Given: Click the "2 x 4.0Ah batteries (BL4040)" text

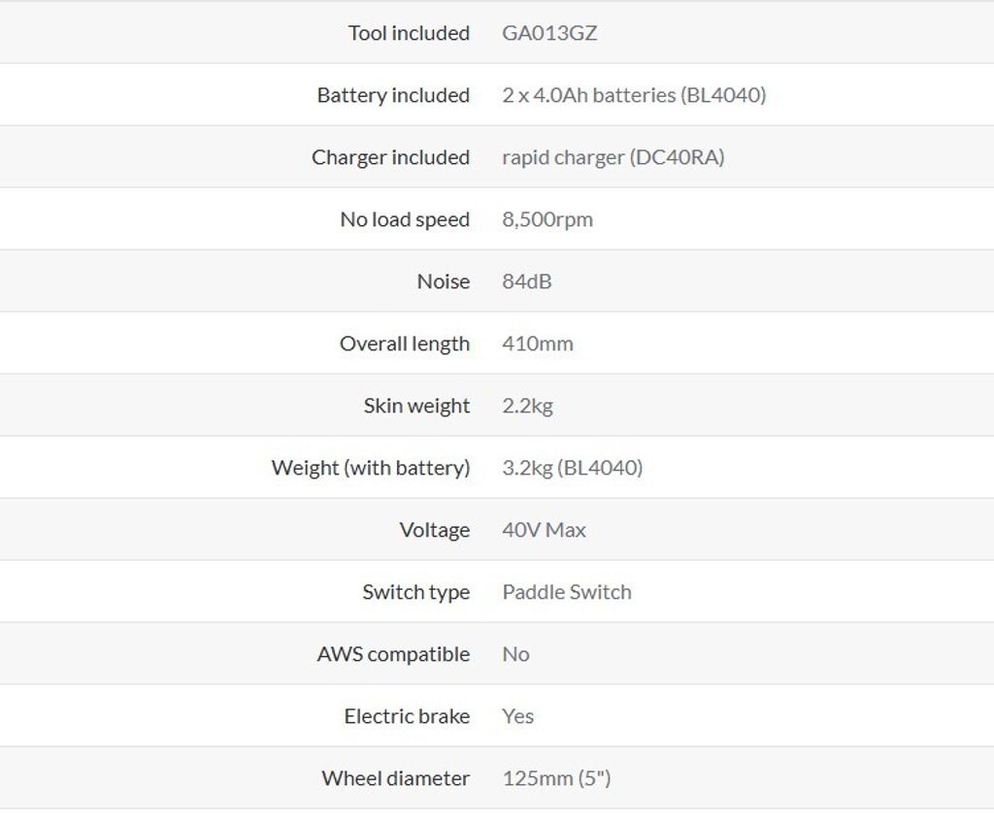Looking at the screenshot, I should tap(634, 95).
